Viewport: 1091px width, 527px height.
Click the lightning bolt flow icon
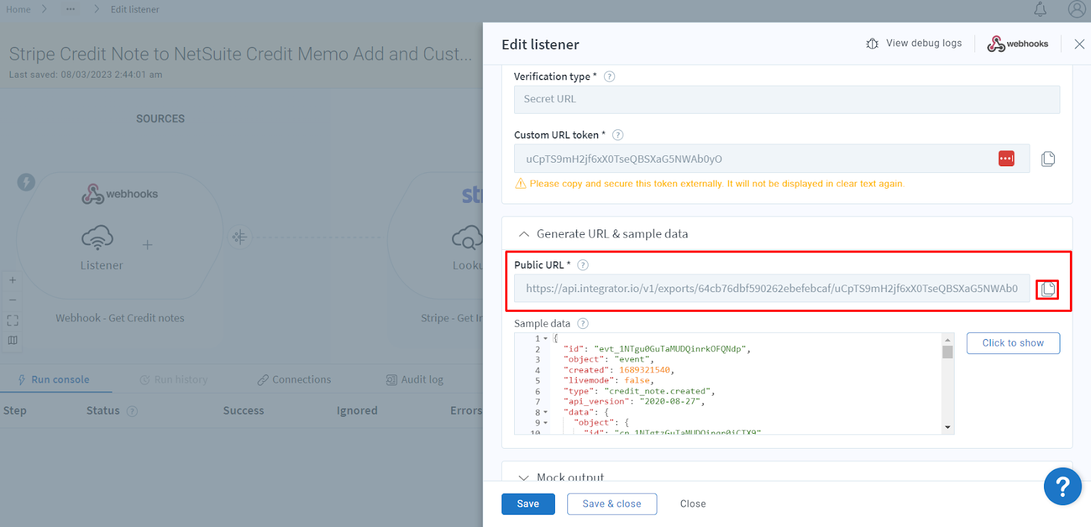coord(26,182)
